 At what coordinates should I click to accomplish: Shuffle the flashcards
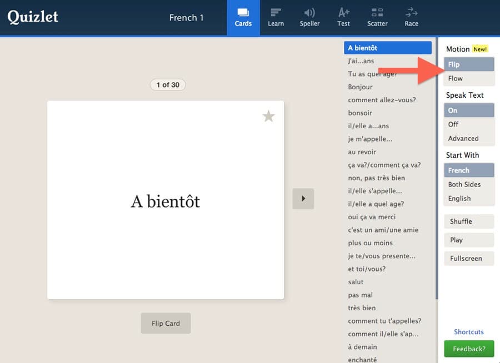pos(469,221)
